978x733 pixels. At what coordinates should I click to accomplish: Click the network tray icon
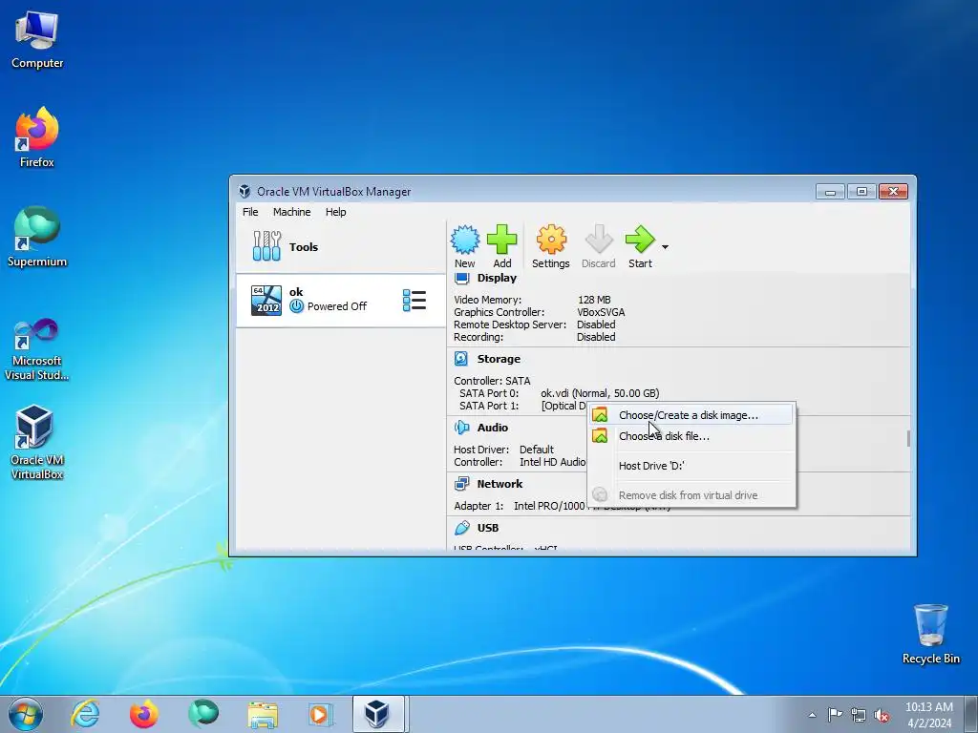(859, 715)
